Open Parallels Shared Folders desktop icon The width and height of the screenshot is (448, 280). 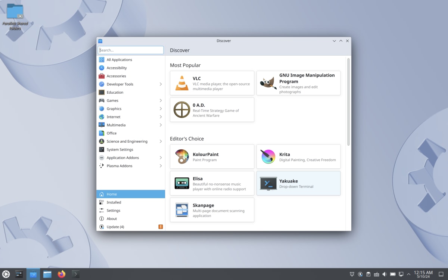(15, 16)
